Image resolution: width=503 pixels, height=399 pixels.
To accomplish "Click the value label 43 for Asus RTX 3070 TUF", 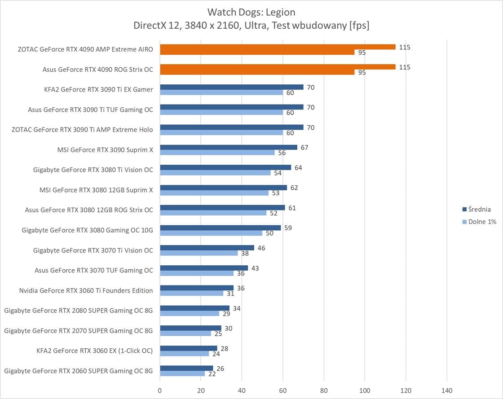I will coord(255,268).
